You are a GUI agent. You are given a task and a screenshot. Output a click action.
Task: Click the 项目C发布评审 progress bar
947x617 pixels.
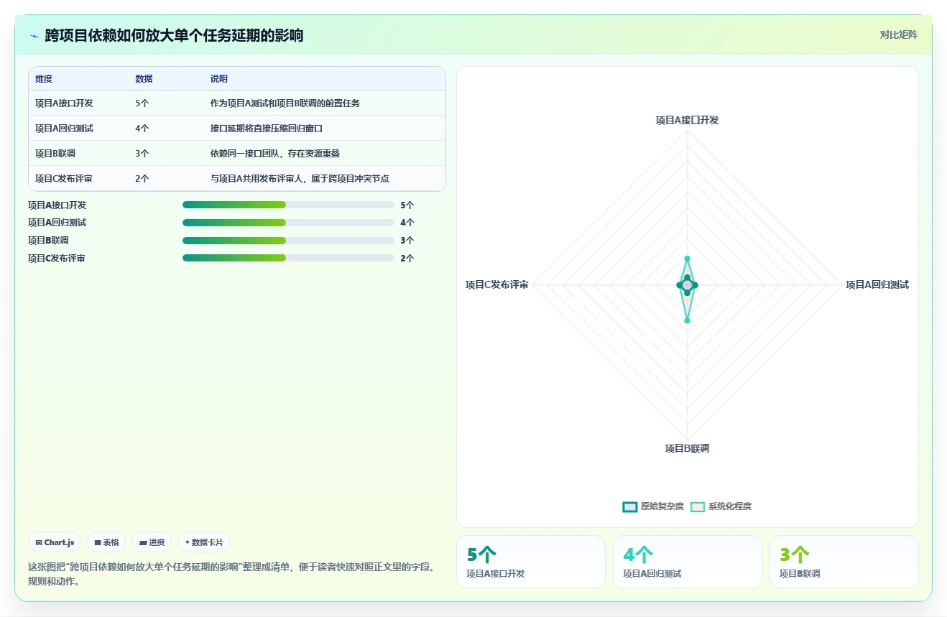tap(288, 258)
